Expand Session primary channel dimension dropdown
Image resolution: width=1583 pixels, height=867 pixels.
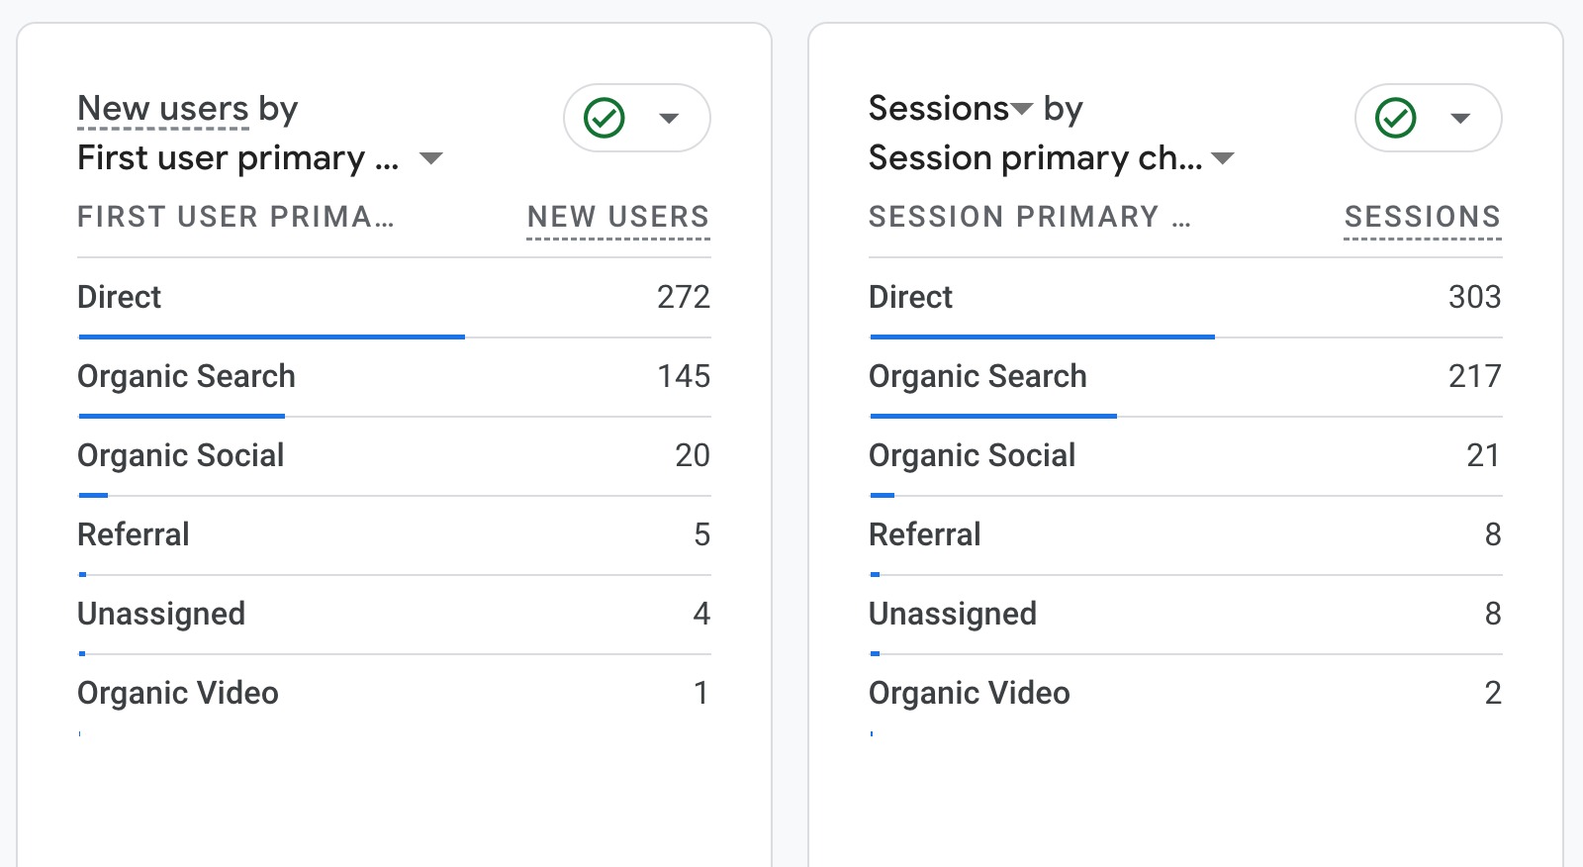(1223, 158)
